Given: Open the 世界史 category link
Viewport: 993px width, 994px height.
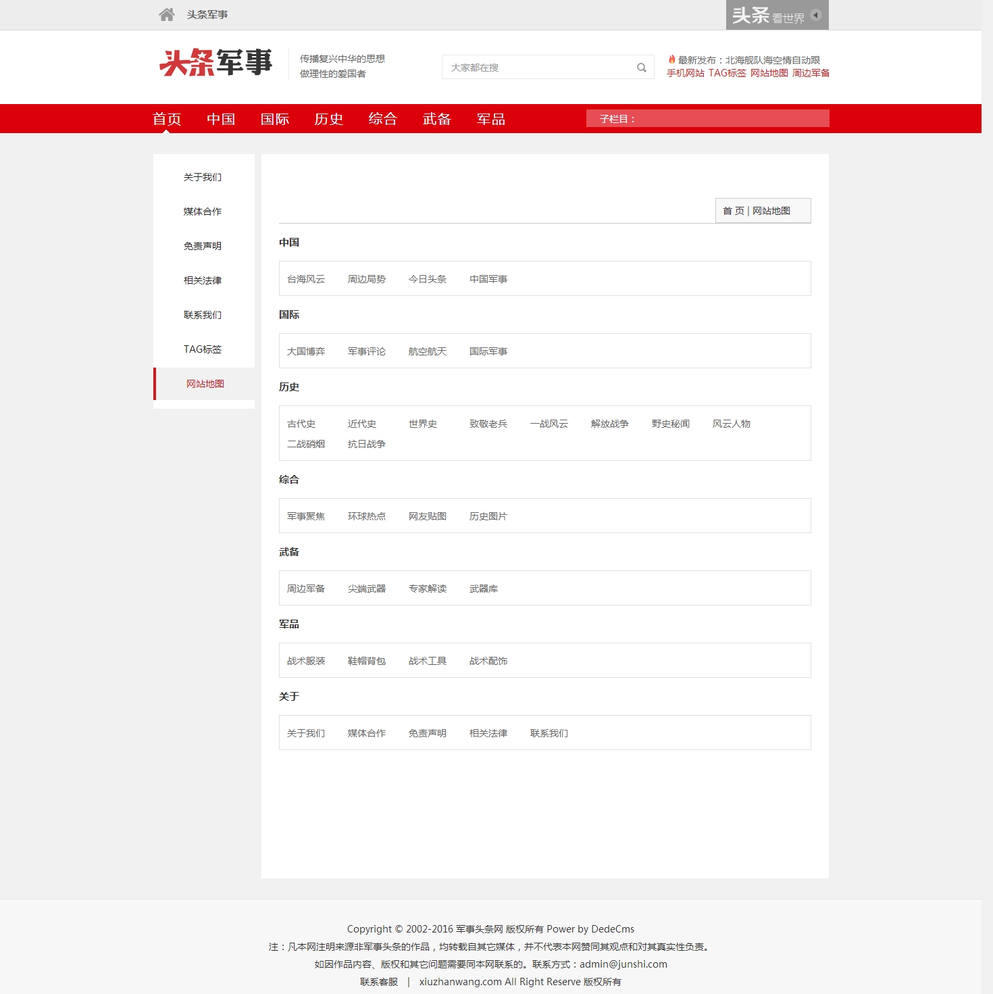Looking at the screenshot, I should coord(423,424).
